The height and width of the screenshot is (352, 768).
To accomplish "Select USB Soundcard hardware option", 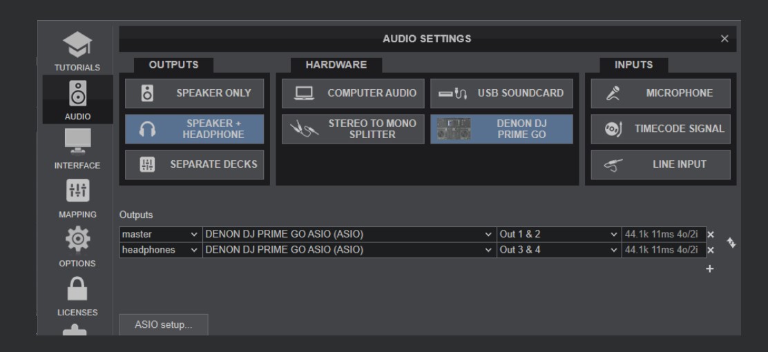I will pyautogui.click(x=501, y=93).
